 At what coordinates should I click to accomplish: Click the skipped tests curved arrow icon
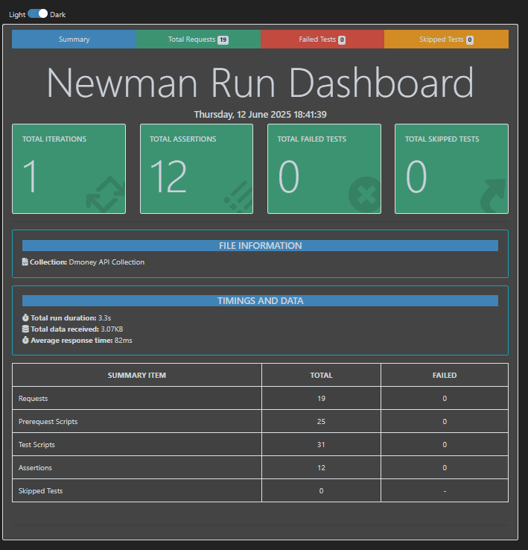pos(493,196)
